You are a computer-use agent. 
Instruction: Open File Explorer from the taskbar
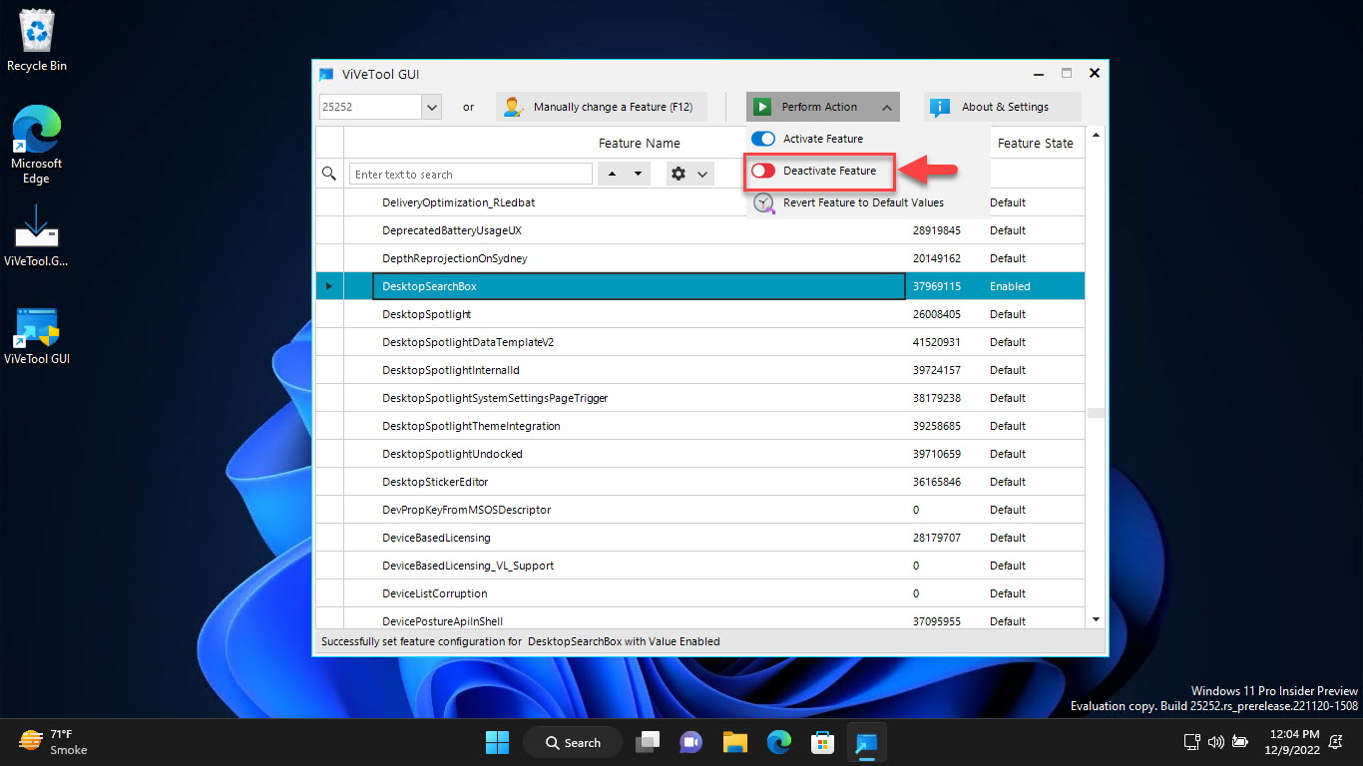pos(735,742)
